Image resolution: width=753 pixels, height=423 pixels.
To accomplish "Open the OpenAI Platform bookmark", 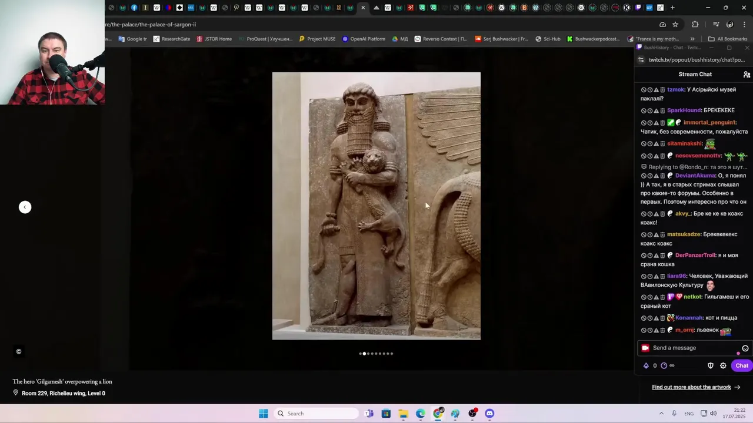I will (364, 39).
